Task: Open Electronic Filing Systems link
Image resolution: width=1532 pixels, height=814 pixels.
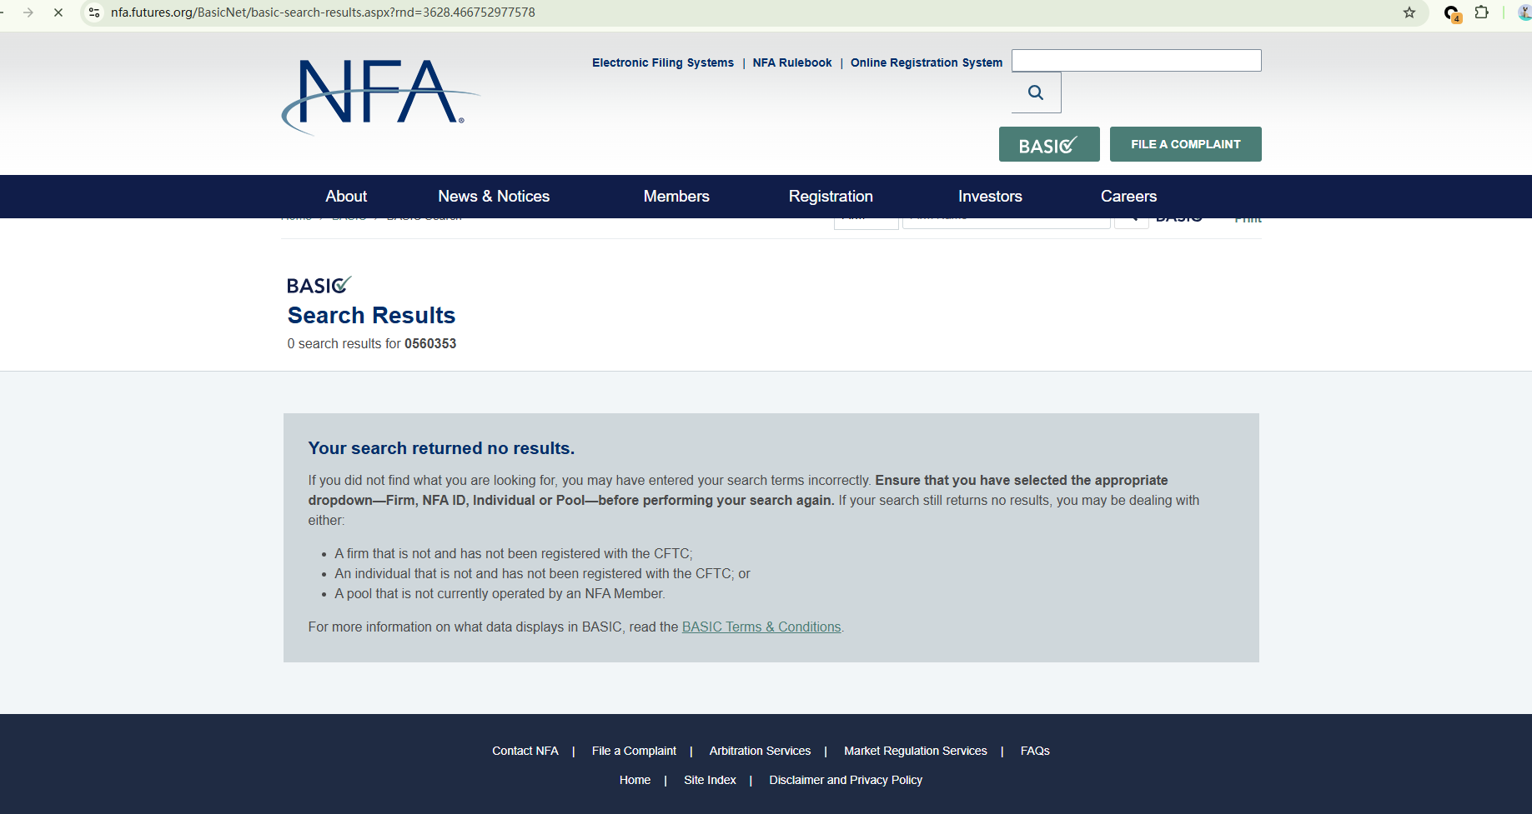Action: tap(663, 62)
